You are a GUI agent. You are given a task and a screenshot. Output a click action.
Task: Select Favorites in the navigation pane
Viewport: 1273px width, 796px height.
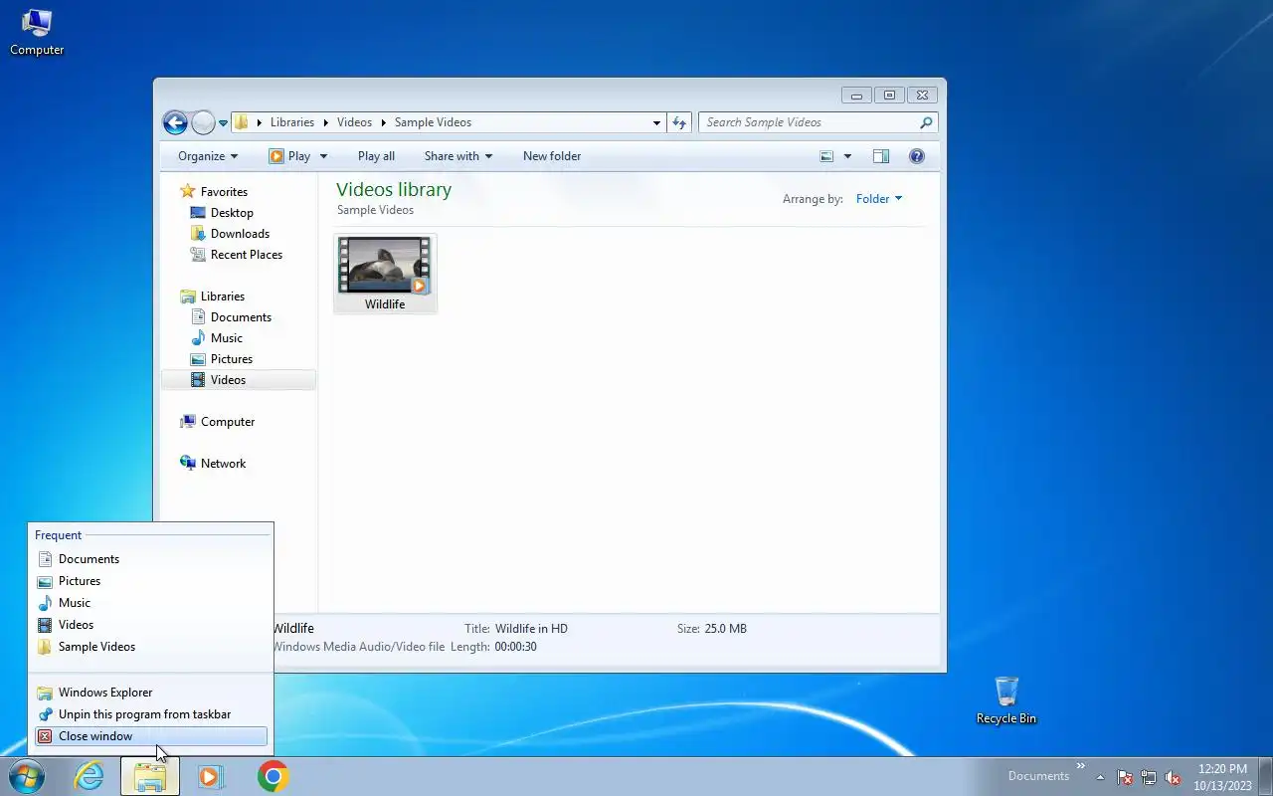(224, 192)
